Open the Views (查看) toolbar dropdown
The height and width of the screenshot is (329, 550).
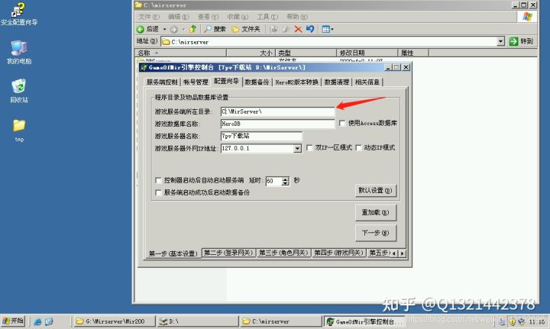point(327,29)
